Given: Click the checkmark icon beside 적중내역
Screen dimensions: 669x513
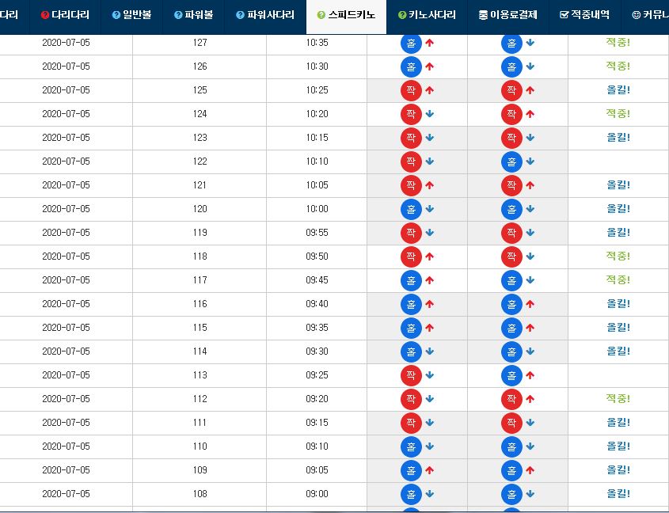Looking at the screenshot, I should 564,15.
